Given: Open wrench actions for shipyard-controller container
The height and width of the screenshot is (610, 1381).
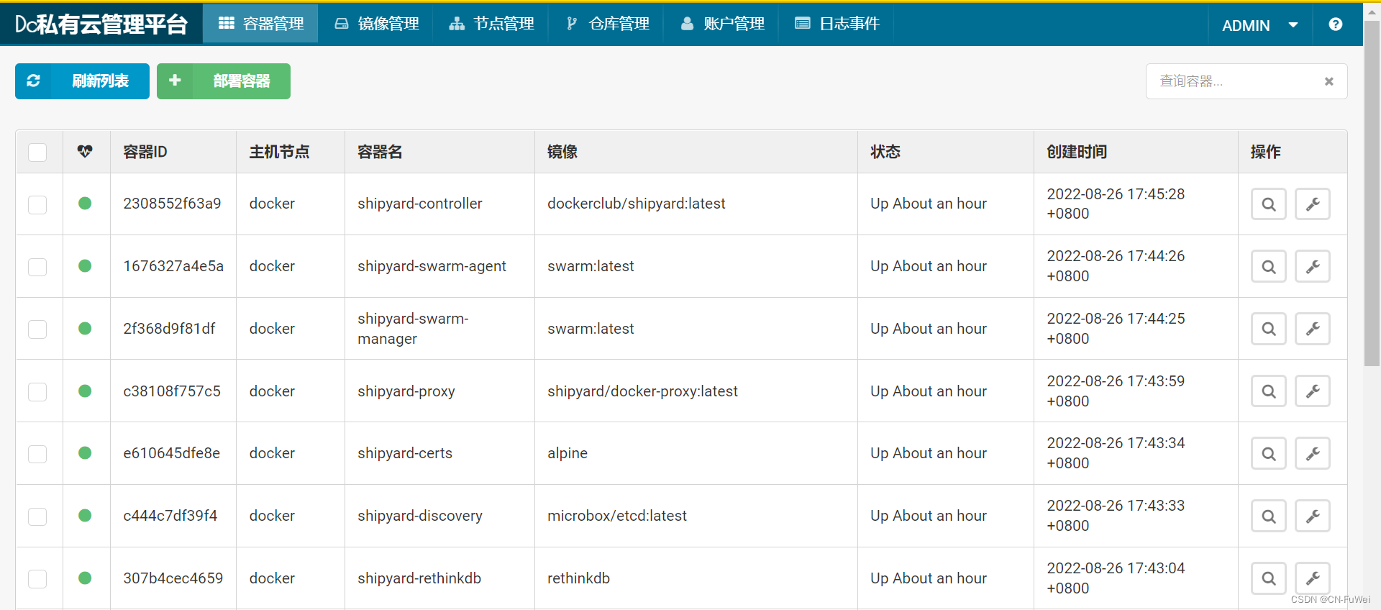Looking at the screenshot, I should coord(1313,204).
